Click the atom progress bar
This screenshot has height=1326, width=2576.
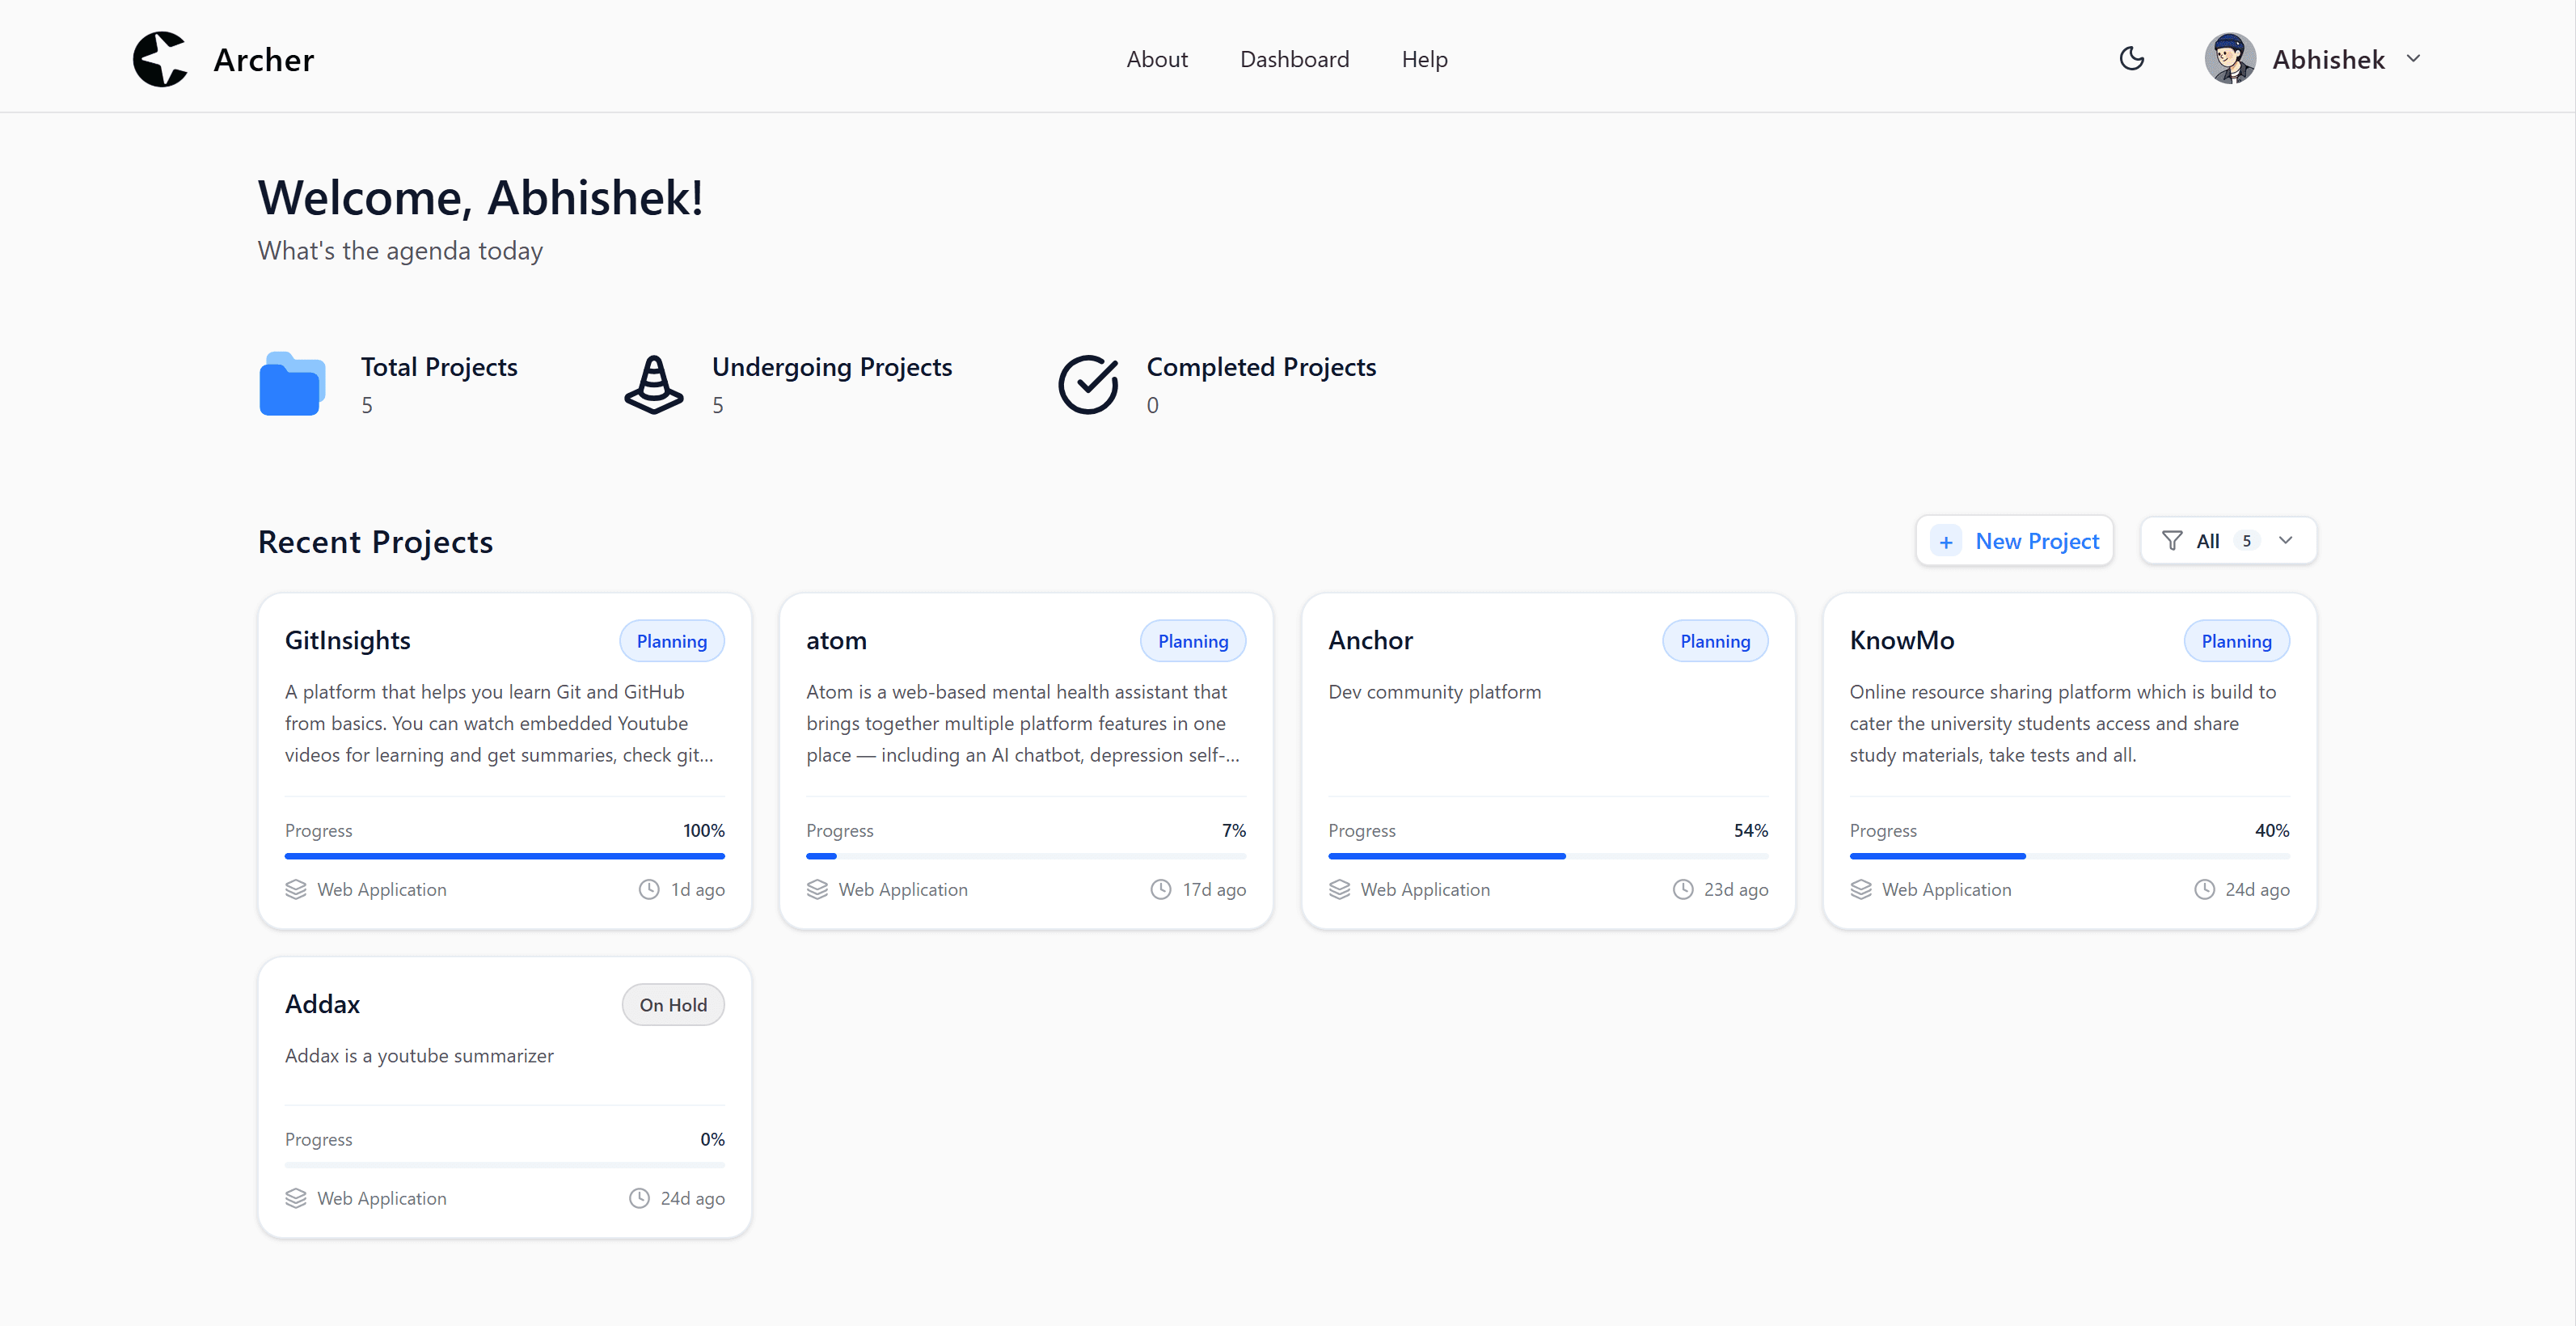[1026, 856]
